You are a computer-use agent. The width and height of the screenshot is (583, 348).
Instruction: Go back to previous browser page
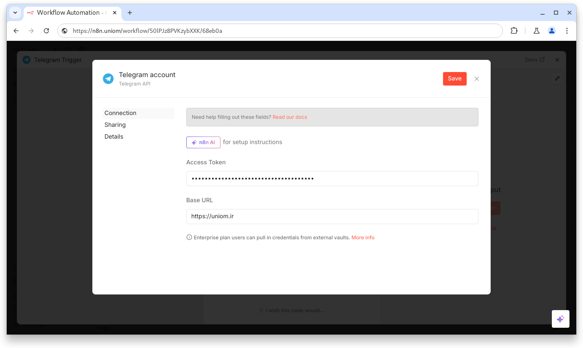[16, 31]
